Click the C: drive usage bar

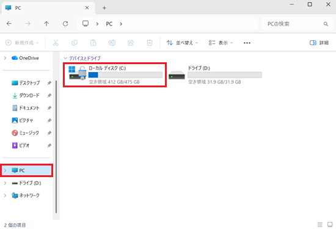pos(125,75)
